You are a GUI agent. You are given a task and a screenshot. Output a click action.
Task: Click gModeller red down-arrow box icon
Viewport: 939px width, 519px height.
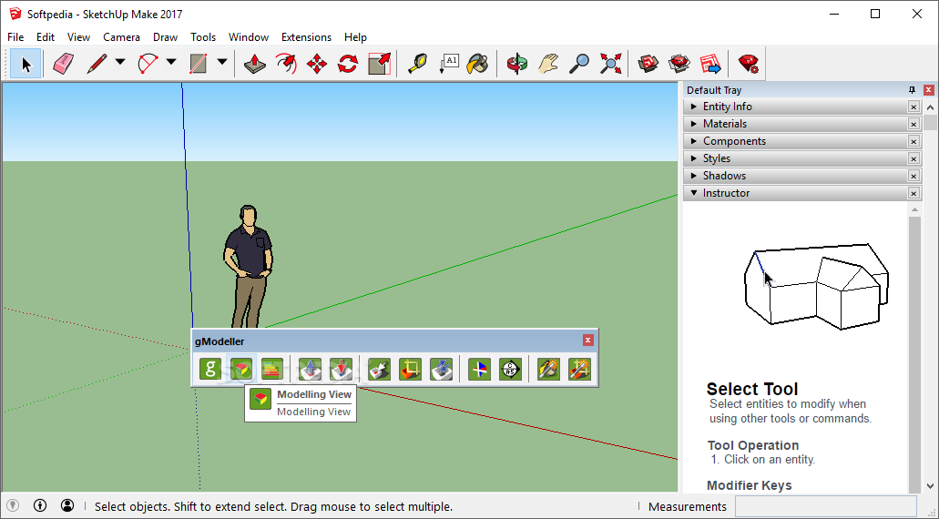tap(341, 369)
